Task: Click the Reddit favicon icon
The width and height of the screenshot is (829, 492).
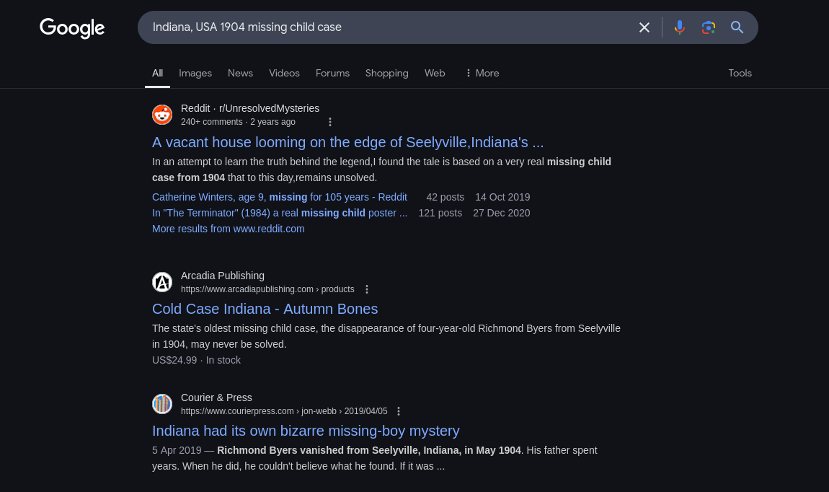Action: [x=162, y=115]
